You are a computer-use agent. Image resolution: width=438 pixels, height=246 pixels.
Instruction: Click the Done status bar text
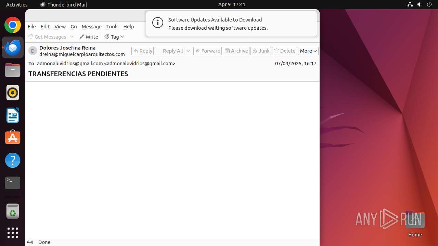pyautogui.click(x=44, y=242)
